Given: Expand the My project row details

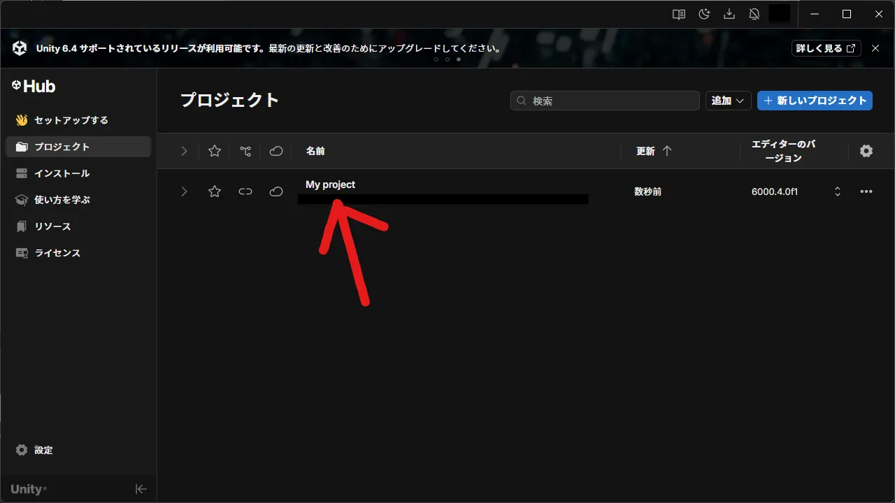Looking at the screenshot, I should tap(184, 191).
